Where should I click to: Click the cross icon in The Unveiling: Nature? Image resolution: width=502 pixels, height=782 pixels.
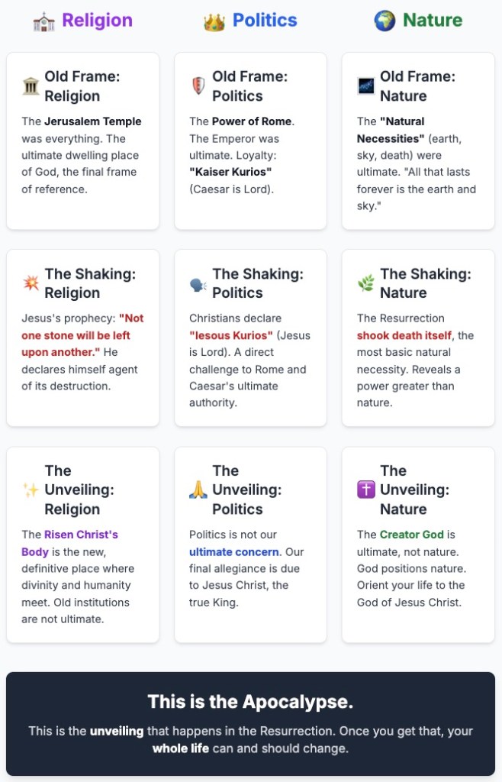(366, 490)
